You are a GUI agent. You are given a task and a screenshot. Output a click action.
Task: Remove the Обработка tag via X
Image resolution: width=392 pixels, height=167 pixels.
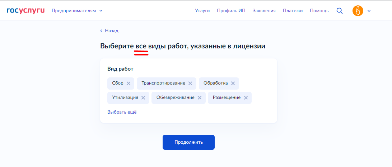pos(233,83)
